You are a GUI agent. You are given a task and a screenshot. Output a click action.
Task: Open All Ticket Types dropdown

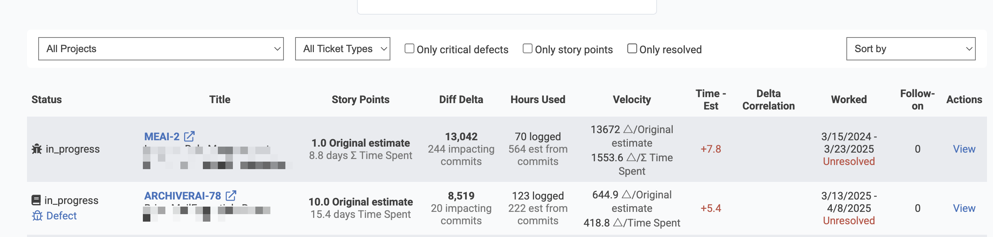pos(343,48)
